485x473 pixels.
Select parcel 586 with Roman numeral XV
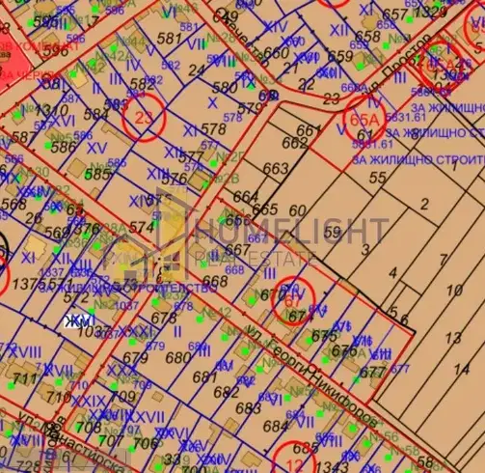pyautogui.click(x=64, y=148)
